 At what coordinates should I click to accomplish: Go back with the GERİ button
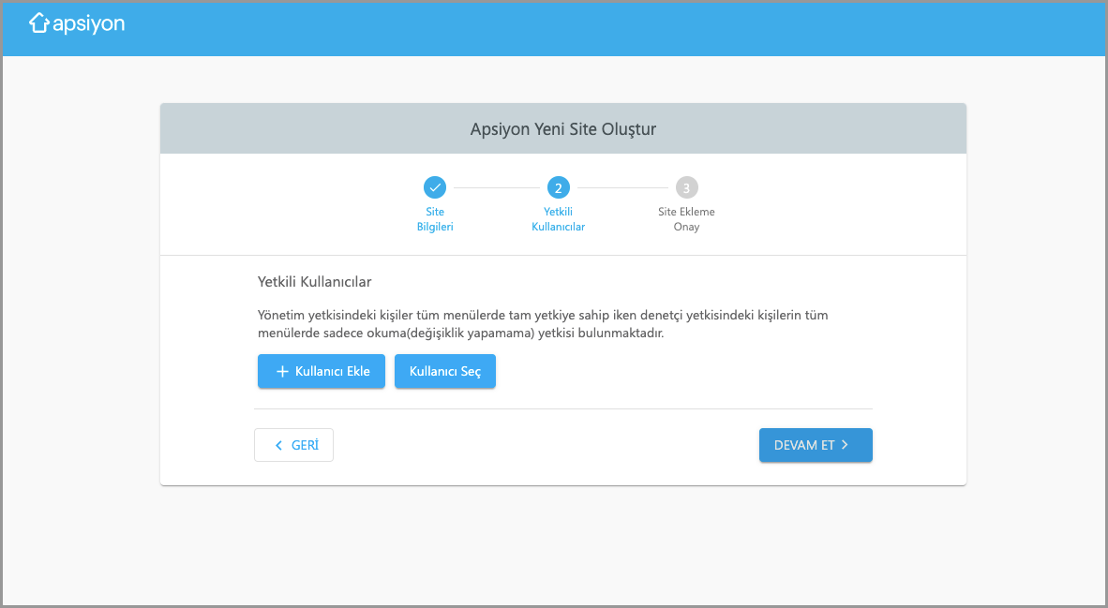tap(294, 445)
